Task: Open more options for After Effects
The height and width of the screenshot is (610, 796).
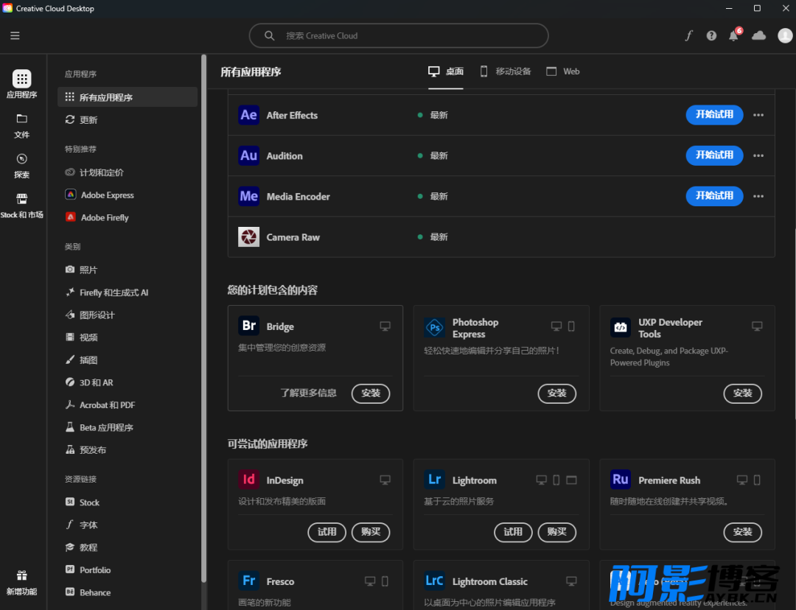Action: pos(758,115)
